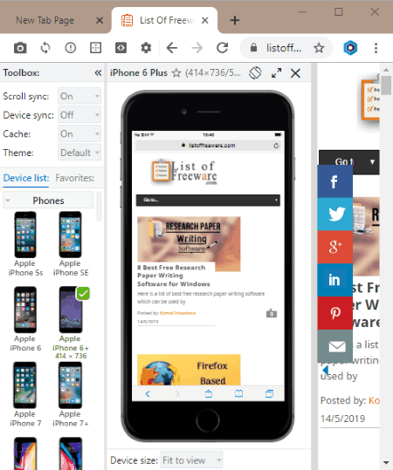393x470 pixels.
Task: Open the Device sync dropdown
Action: 79,115
